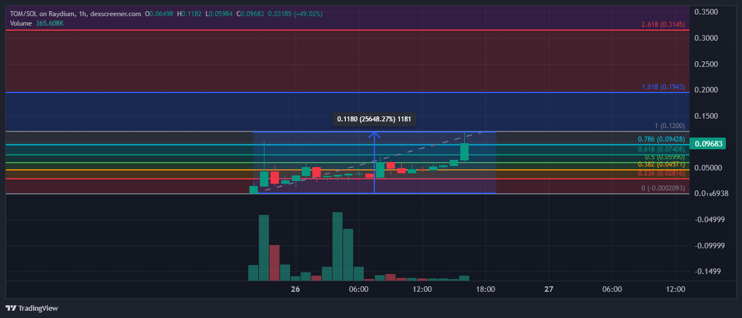Click the 0.3000 price axis label

(x=707, y=38)
